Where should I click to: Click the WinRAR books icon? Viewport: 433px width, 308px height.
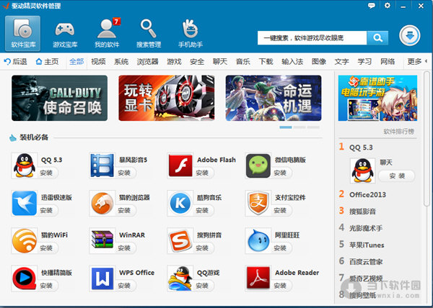tap(102, 241)
